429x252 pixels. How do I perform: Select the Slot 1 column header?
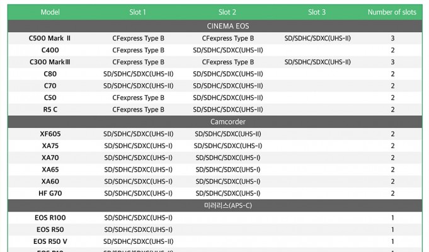click(138, 12)
